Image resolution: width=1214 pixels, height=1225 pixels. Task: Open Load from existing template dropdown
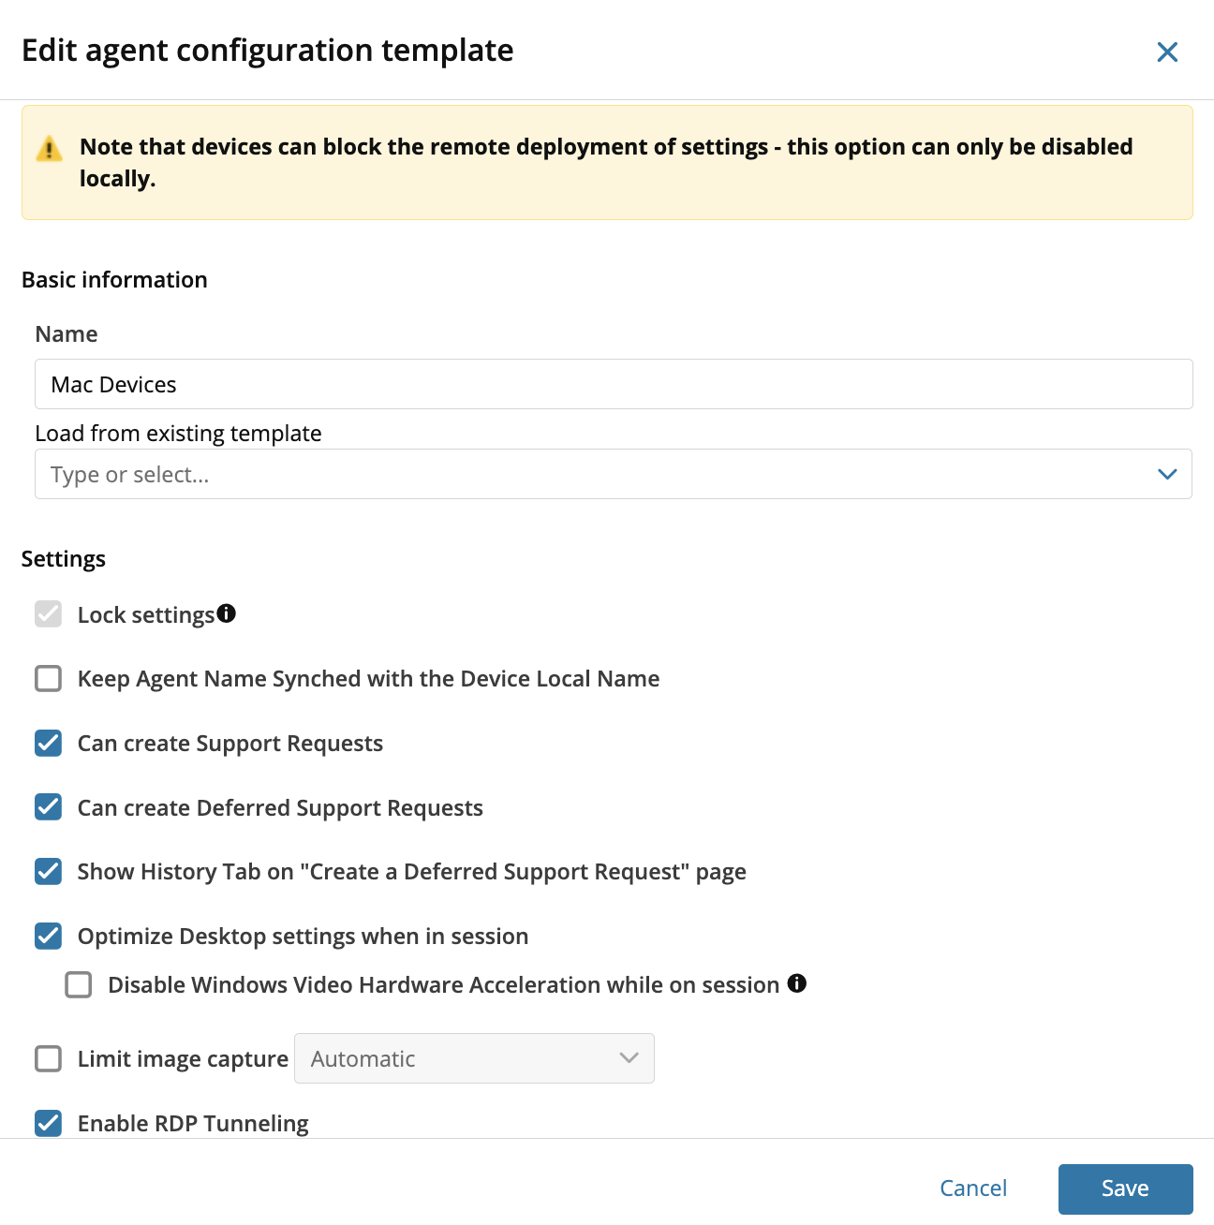[x=614, y=474]
